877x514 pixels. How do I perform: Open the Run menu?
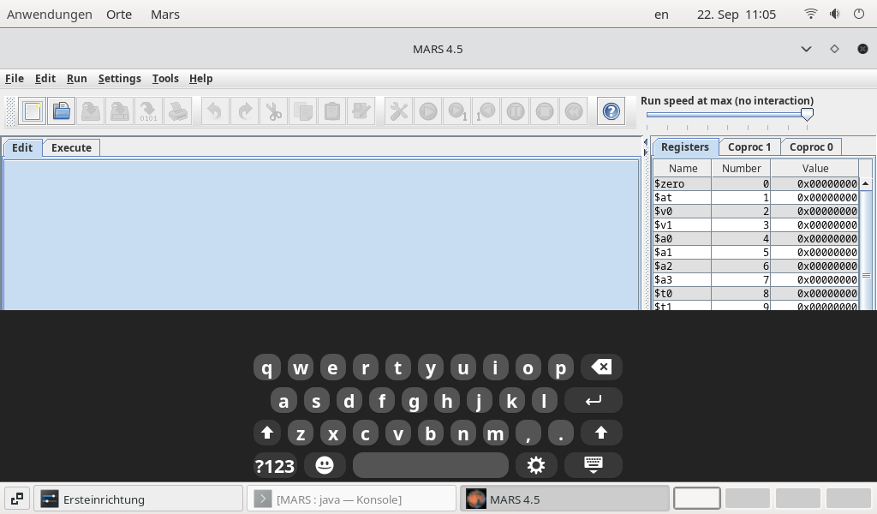coord(76,78)
